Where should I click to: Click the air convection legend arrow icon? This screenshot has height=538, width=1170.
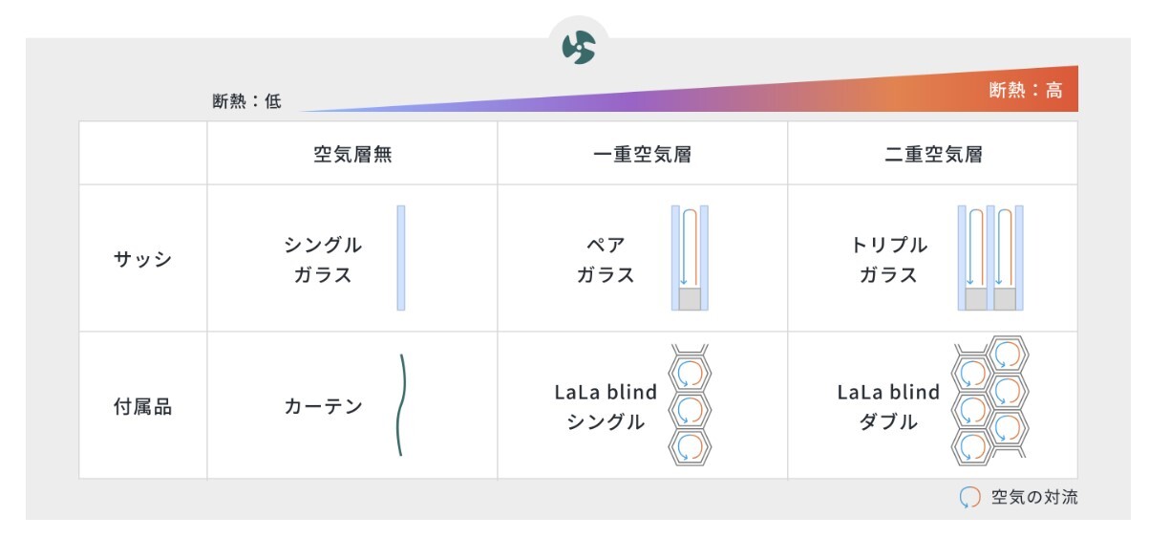pyautogui.click(x=969, y=498)
